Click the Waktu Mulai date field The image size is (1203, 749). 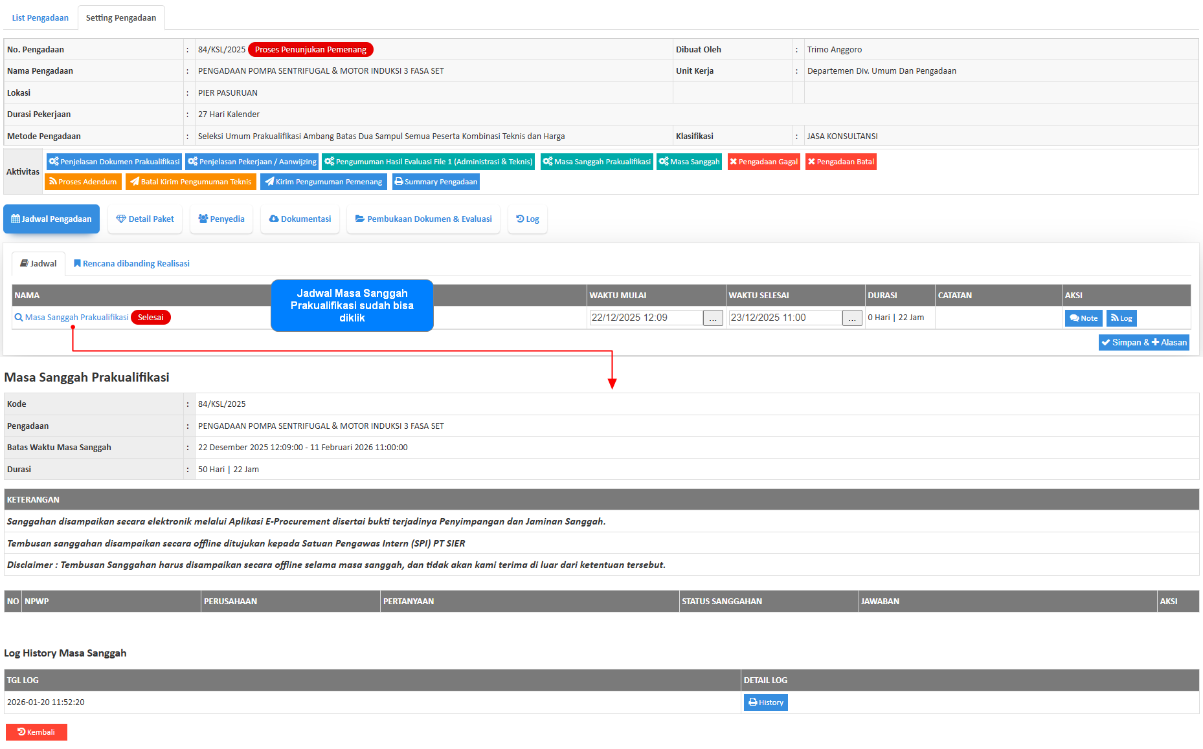646,318
